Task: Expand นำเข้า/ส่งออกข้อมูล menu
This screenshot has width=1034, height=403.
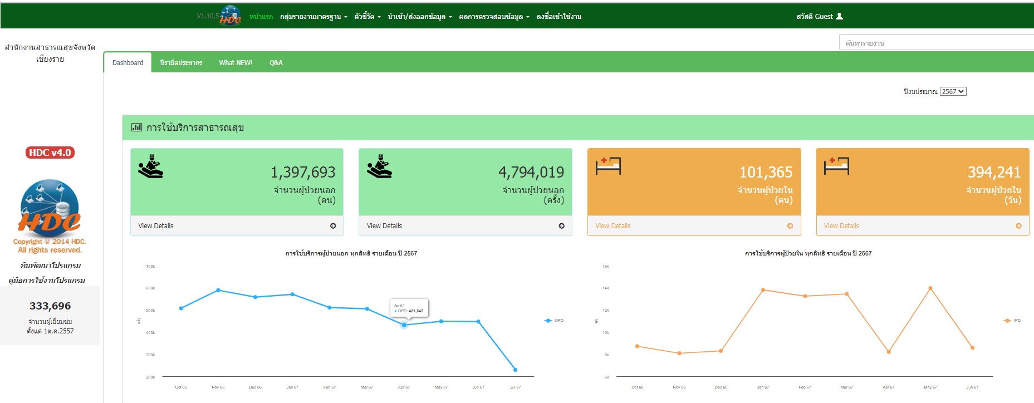Action: pos(419,17)
